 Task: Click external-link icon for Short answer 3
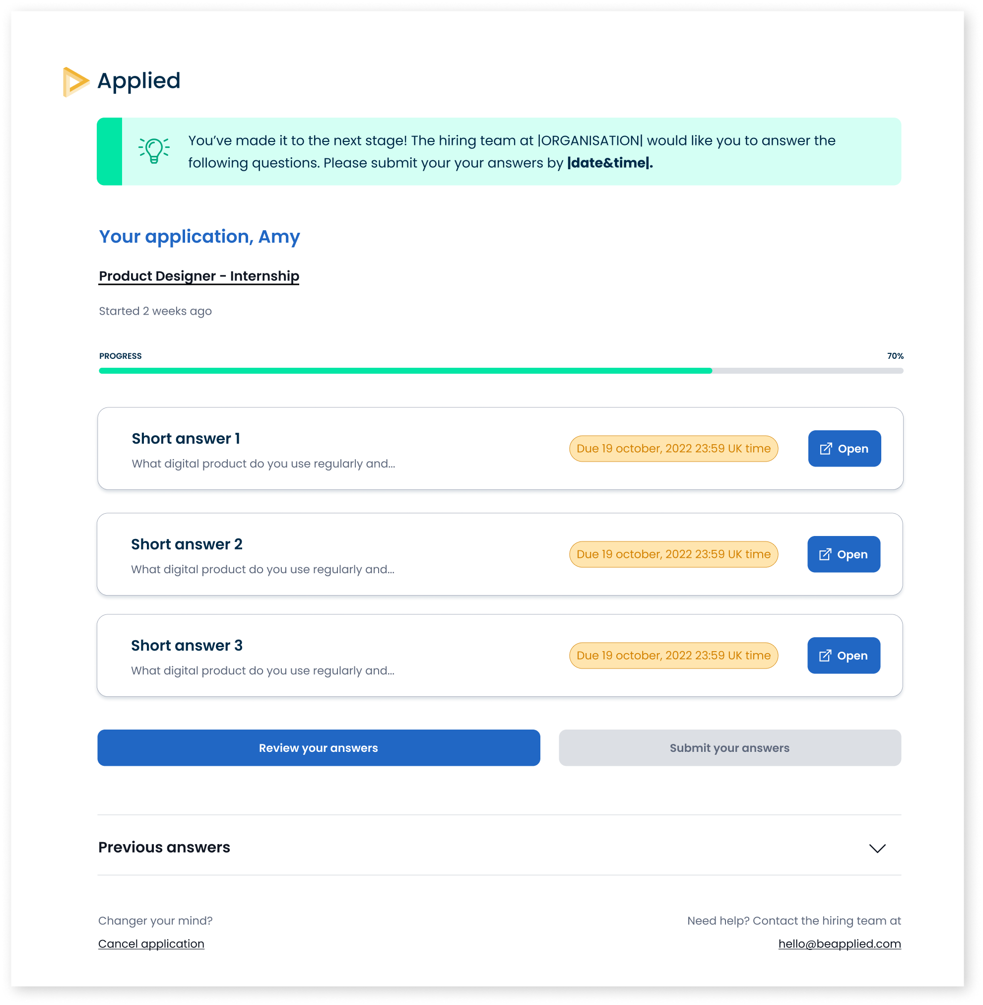(x=825, y=656)
